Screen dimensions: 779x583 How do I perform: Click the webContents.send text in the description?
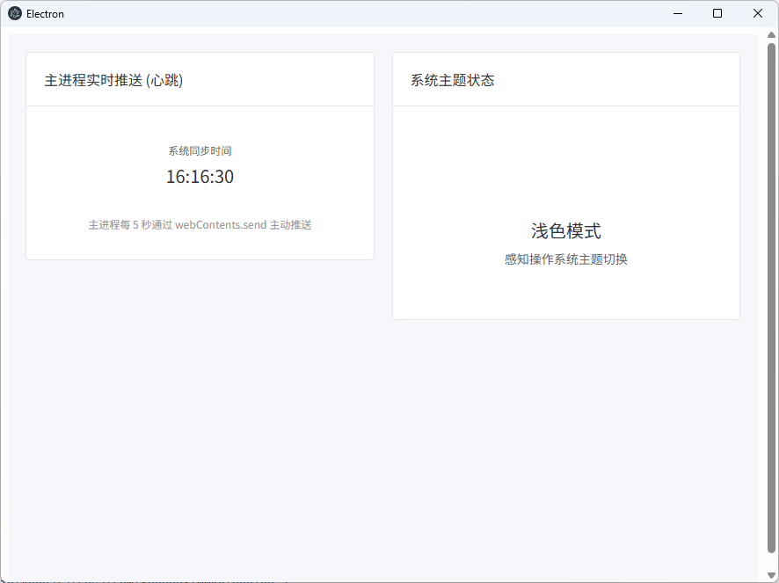point(220,225)
